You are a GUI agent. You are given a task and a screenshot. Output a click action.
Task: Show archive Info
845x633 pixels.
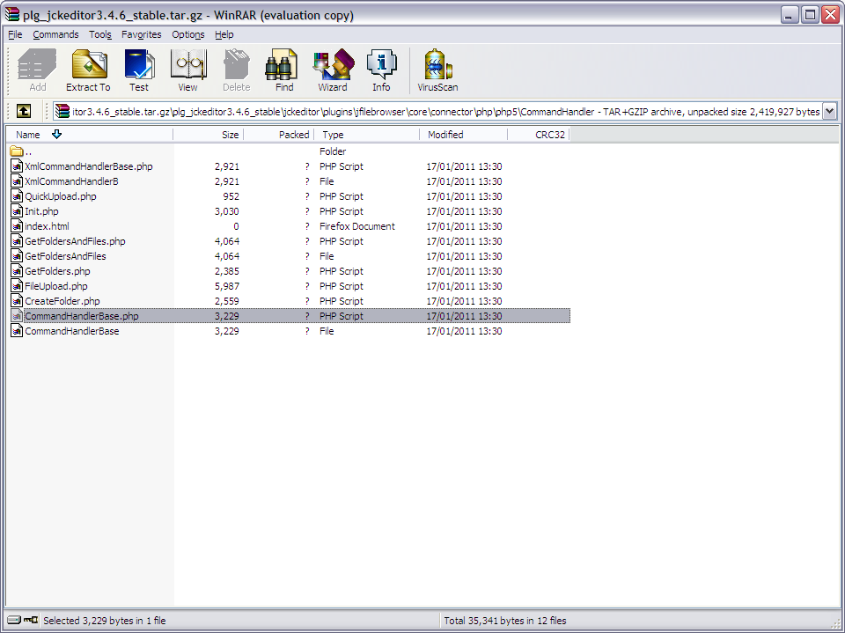[381, 70]
